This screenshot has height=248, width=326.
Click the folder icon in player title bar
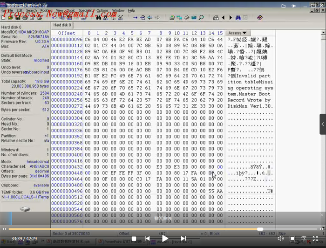coord(283,6)
